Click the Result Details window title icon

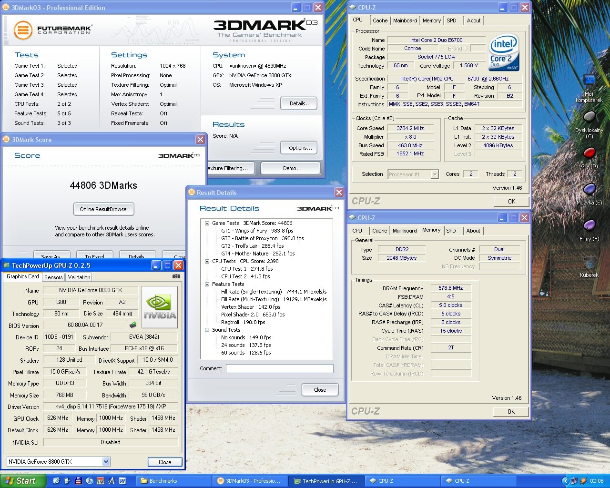tap(192, 192)
